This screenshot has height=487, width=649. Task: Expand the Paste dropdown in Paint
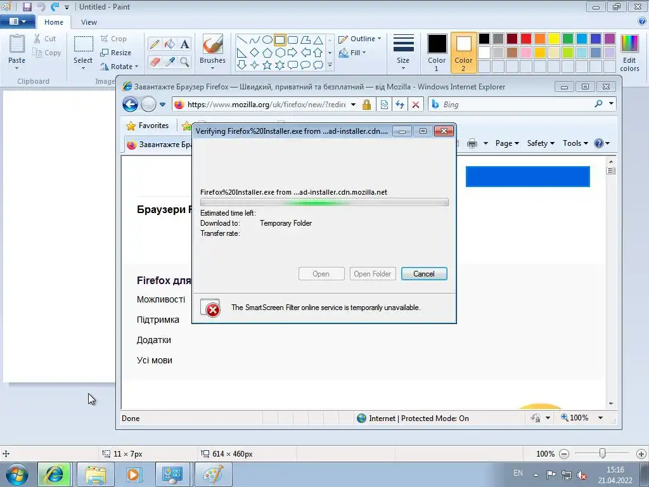(16, 68)
